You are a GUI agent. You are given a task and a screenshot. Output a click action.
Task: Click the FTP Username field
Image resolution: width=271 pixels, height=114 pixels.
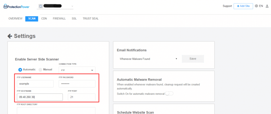[35, 84]
